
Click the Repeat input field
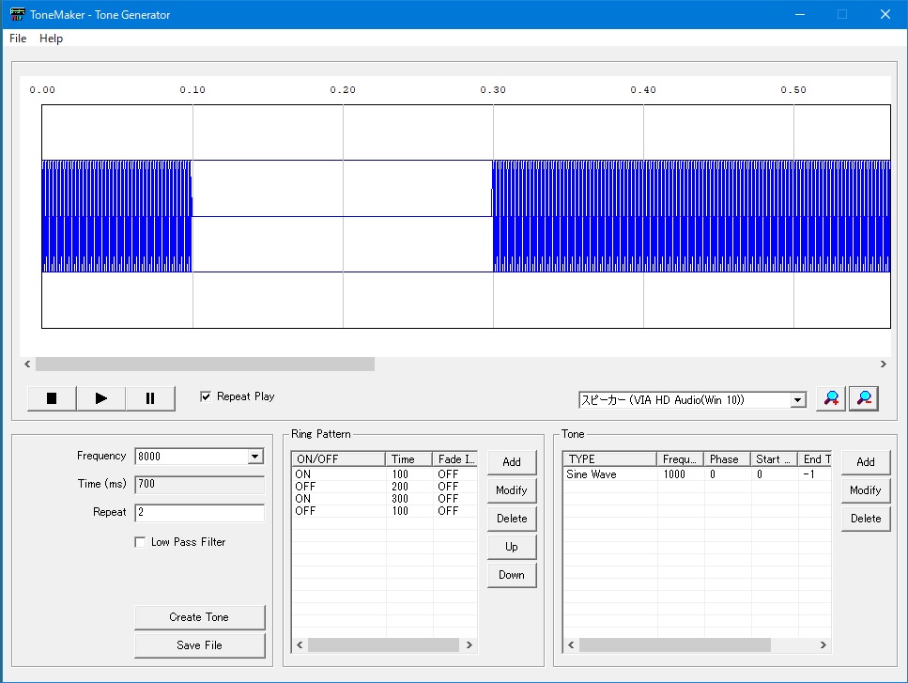[199, 512]
